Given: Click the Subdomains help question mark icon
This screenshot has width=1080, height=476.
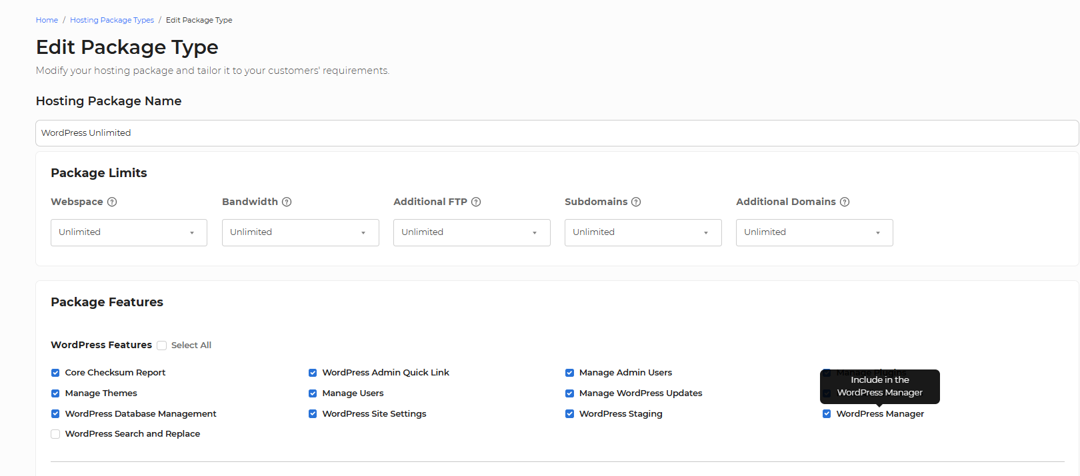Looking at the screenshot, I should click(x=636, y=202).
